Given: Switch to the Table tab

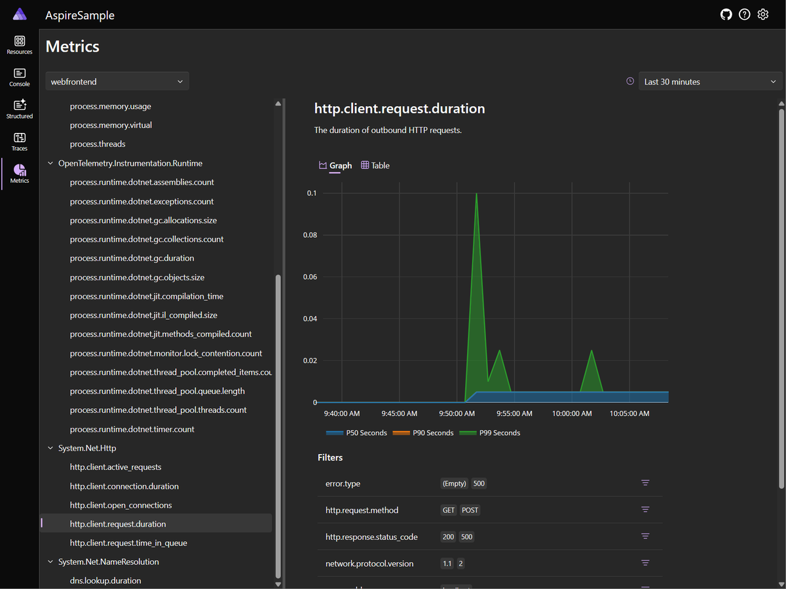Looking at the screenshot, I should pos(375,166).
